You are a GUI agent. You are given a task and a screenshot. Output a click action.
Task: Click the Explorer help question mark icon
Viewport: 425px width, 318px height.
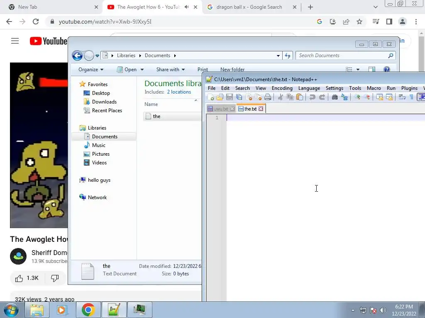pos(387,70)
